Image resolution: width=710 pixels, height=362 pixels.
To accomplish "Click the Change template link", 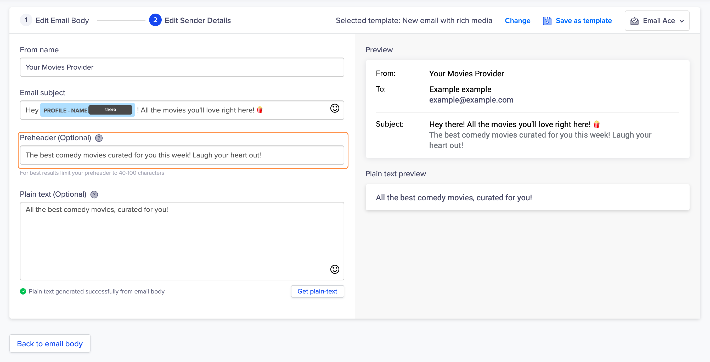I will [x=517, y=21].
